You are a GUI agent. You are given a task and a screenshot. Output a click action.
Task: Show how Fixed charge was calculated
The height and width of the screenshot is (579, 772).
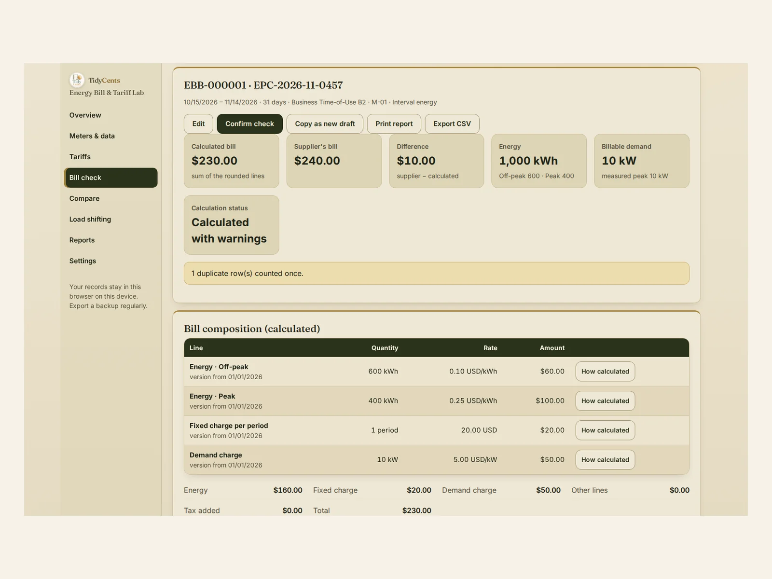coord(605,430)
